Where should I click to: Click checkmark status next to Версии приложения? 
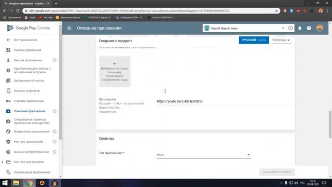tap(54, 60)
